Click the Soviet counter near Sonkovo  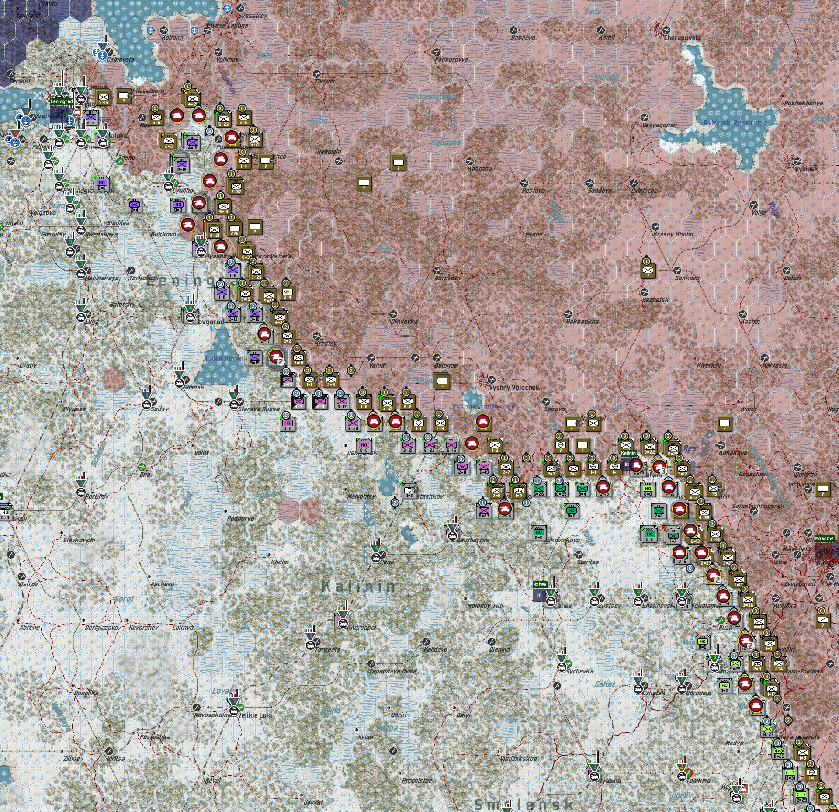pos(648,271)
